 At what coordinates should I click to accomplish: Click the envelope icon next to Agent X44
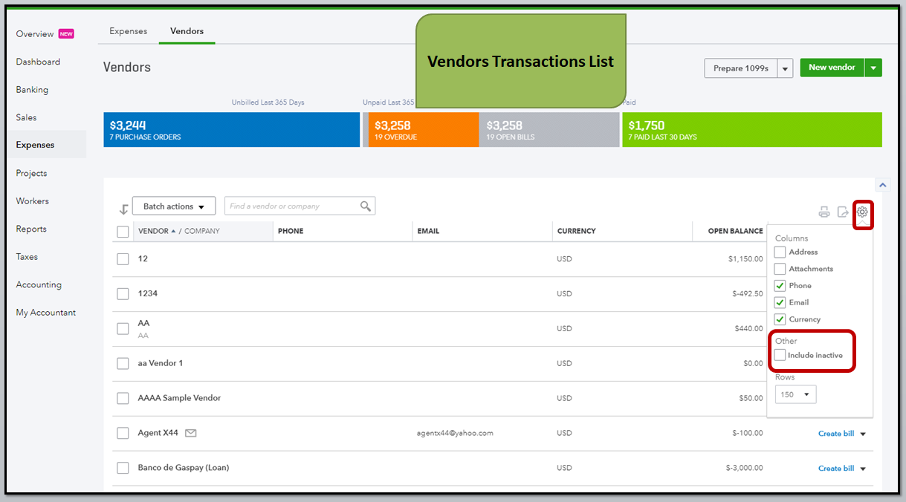tap(190, 433)
